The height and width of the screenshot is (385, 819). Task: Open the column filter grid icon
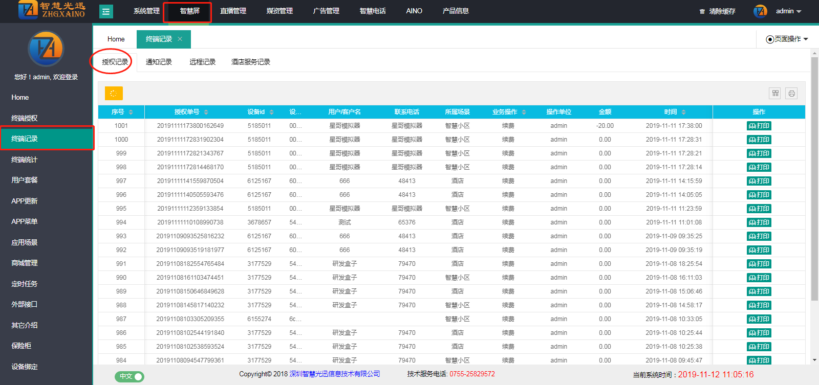coord(775,93)
